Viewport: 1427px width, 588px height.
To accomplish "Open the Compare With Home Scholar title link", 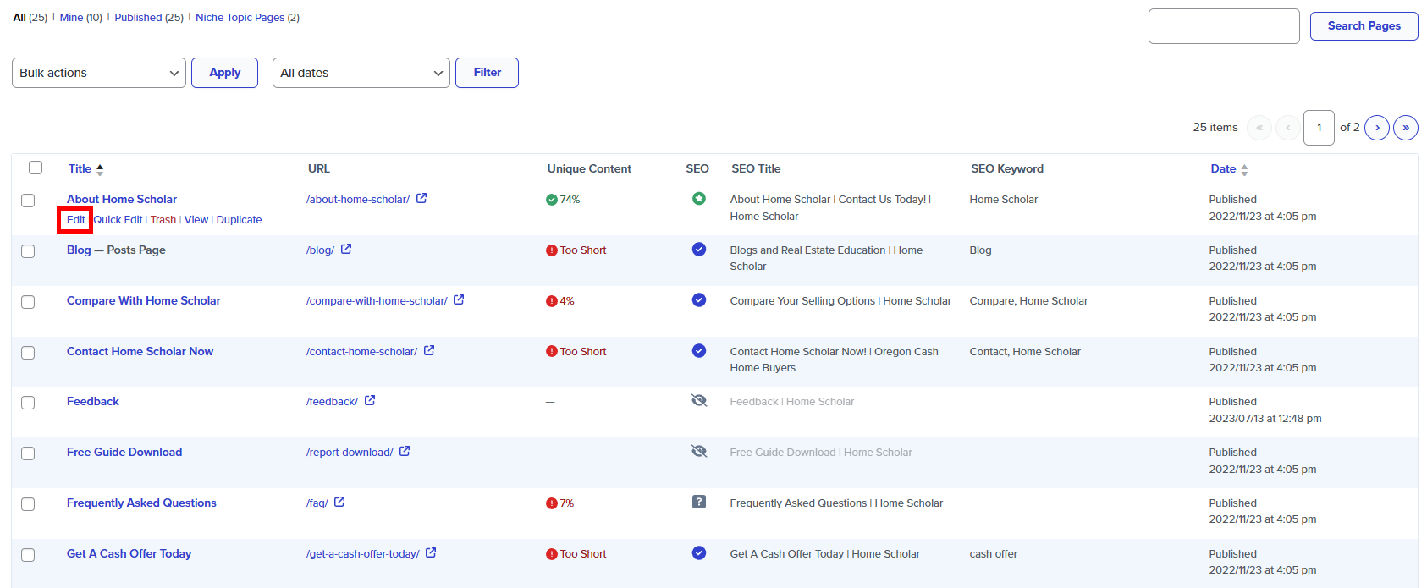I will (x=143, y=301).
